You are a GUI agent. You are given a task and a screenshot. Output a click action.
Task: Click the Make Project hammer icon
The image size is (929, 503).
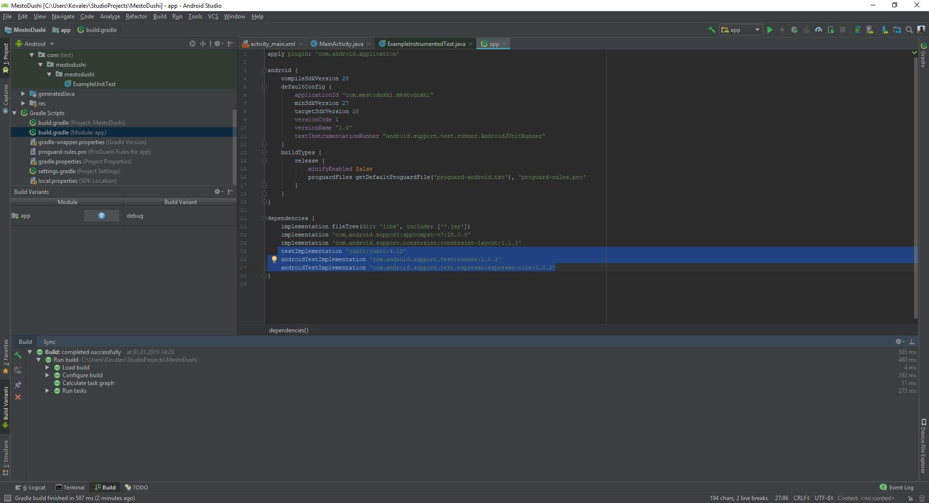711,30
